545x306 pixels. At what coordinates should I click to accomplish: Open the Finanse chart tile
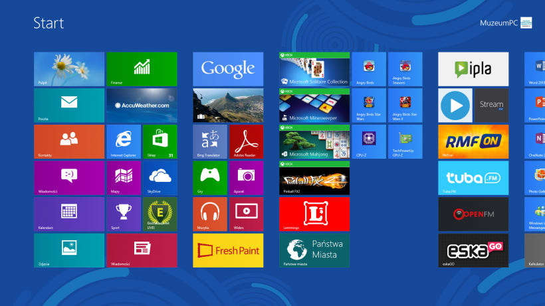(x=142, y=69)
